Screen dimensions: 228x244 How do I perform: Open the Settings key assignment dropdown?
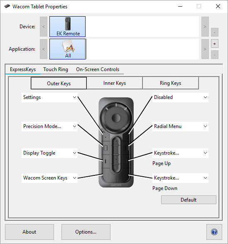[x=49, y=97]
